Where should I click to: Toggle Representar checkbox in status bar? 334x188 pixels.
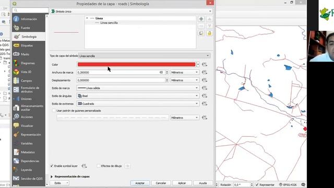257,184
